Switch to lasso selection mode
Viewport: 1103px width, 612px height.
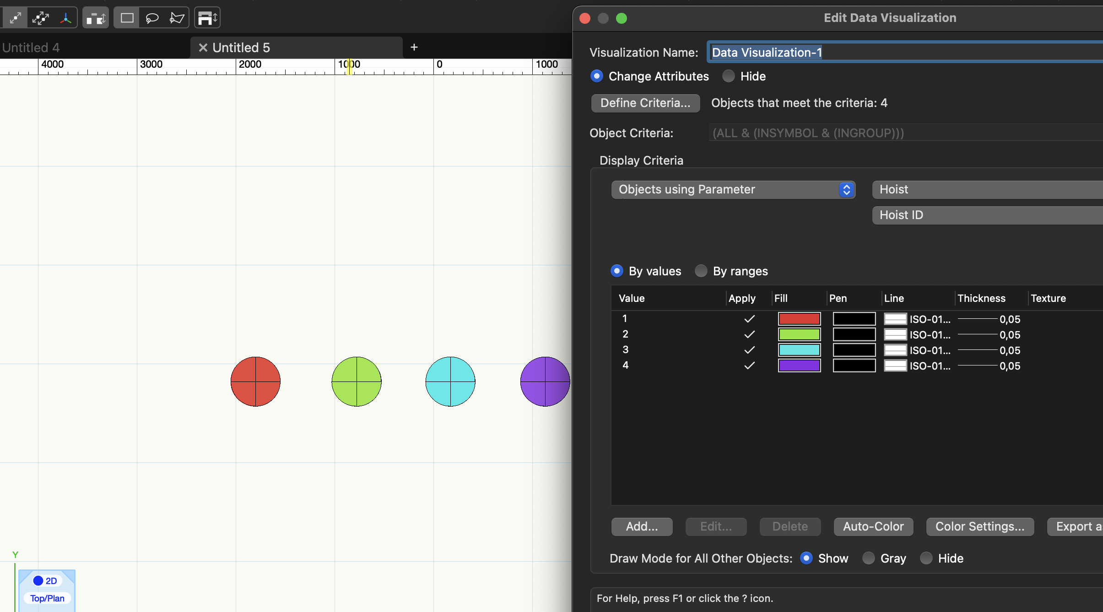[x=152, y=17]
